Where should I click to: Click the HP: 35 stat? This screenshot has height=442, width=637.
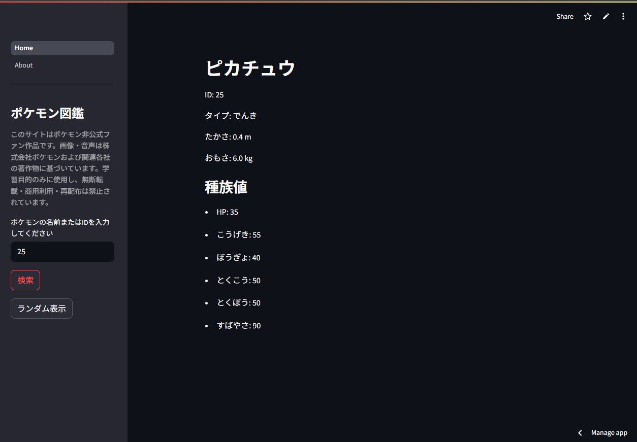pos(228,212)
